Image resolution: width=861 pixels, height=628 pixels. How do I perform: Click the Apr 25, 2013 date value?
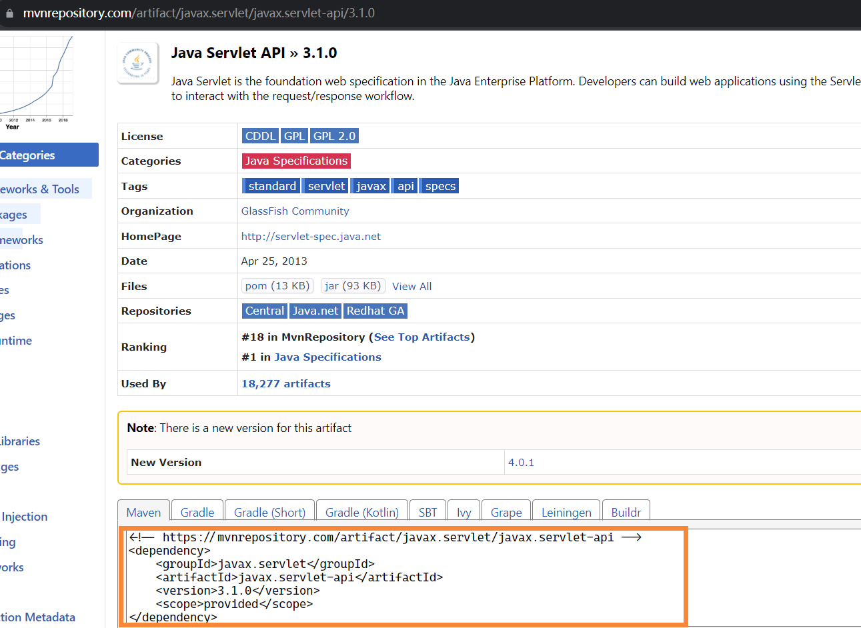tap(274, 261)
